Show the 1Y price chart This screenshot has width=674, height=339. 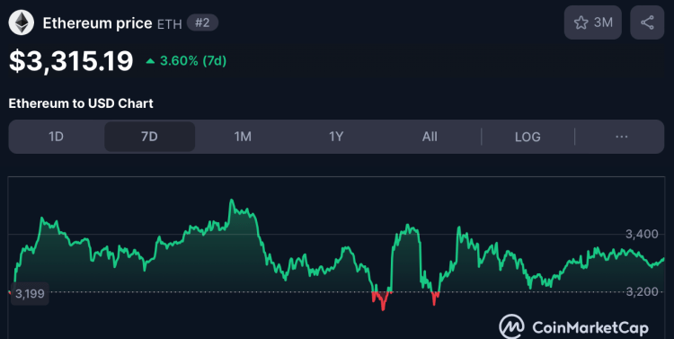336,137
